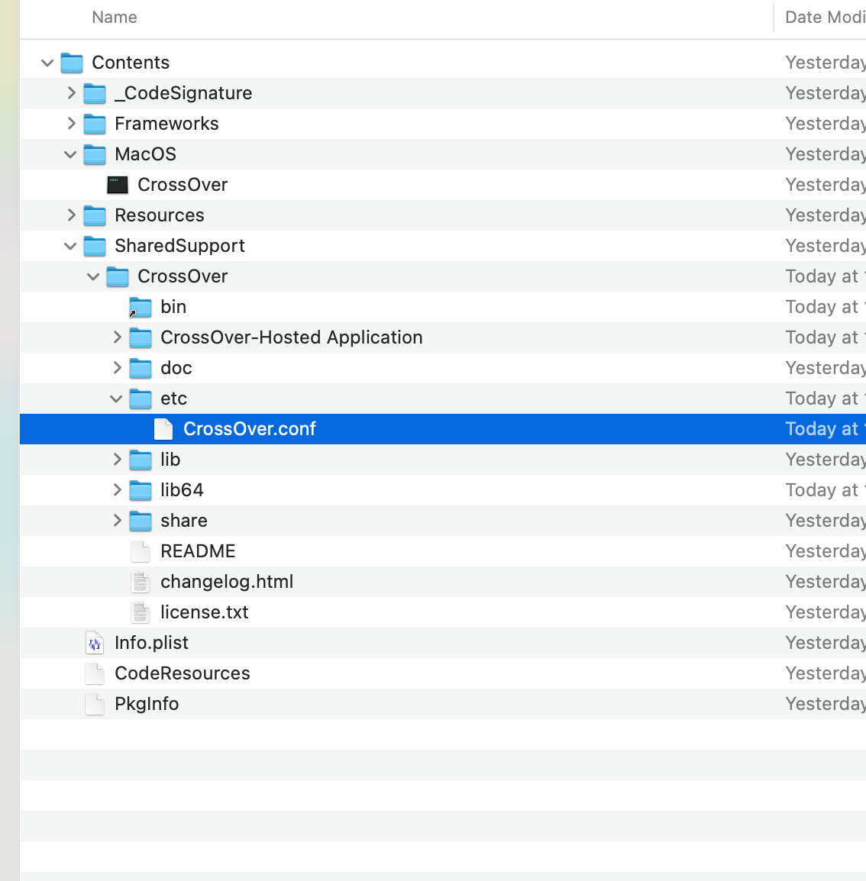866x881 pixels.
Task: Select the SharedSupport row name
Action: [x=179, y=246]
